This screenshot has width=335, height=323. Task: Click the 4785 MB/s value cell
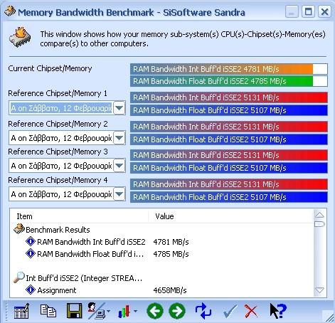[x=171, y=254]
